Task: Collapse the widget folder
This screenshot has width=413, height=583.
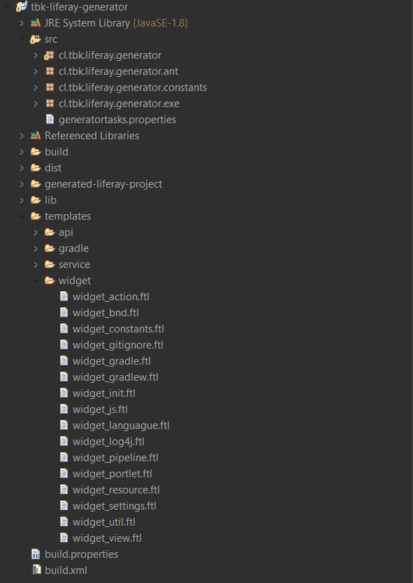Action: tap(36, 281)
